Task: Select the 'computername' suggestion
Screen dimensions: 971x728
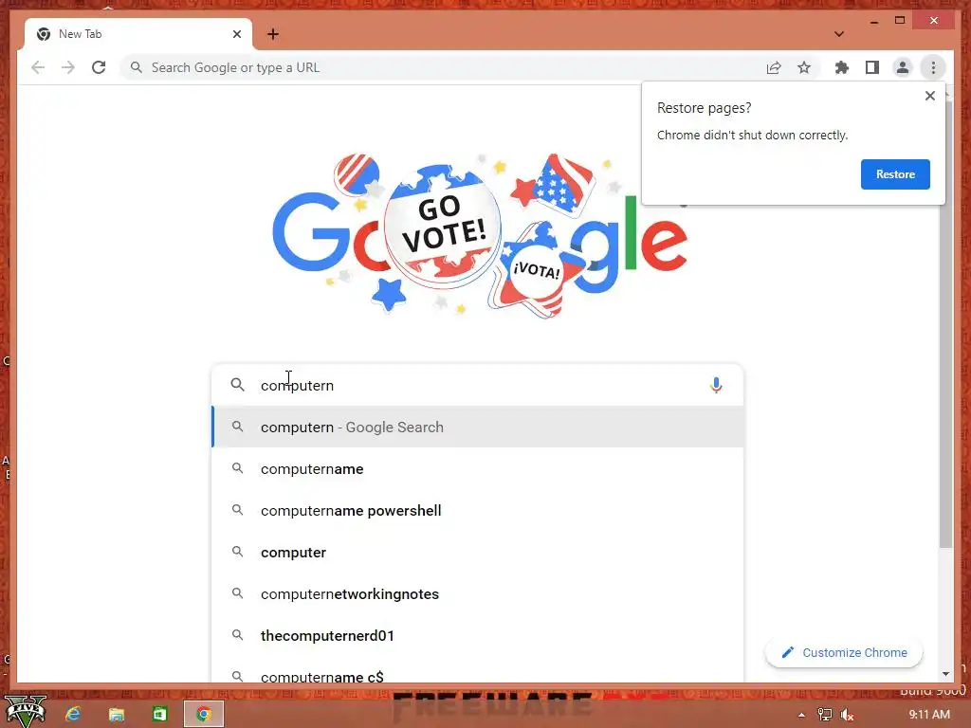Action: tap(478, 468)
